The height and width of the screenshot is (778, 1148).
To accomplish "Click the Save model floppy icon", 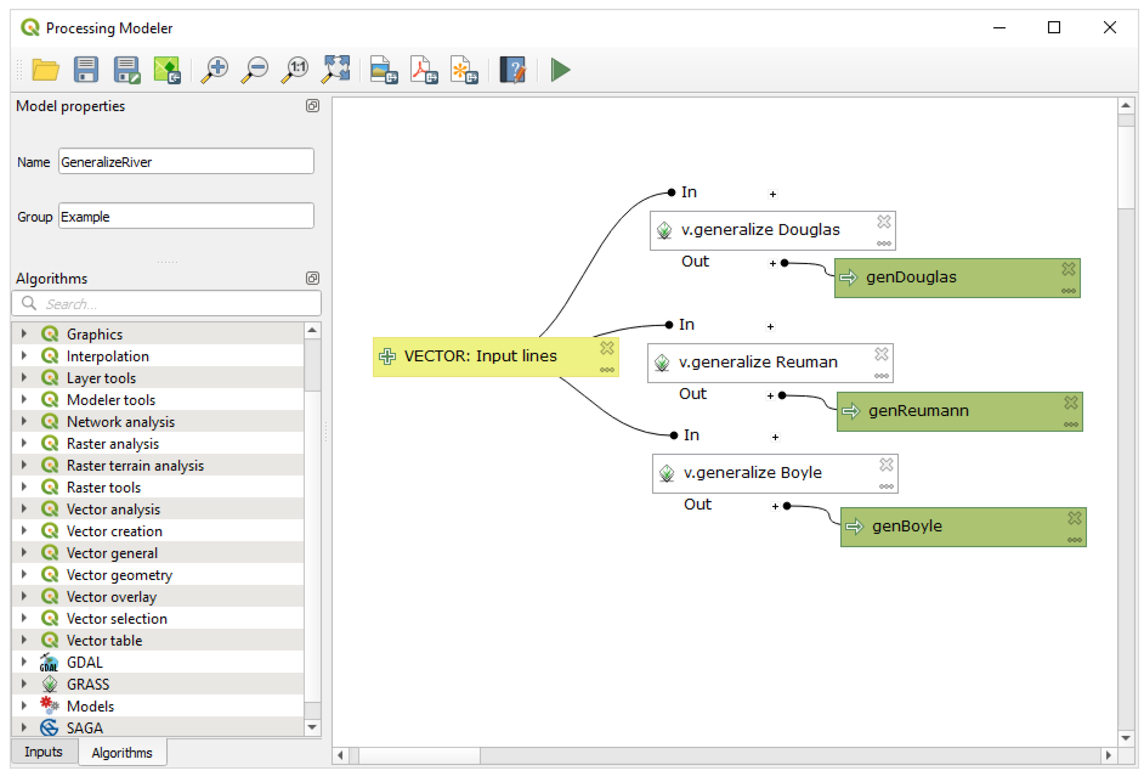I will click(86, 70).
